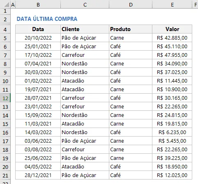Select the value cell R$ 6.235,00
198x184 pixels.
click(172, 132)
